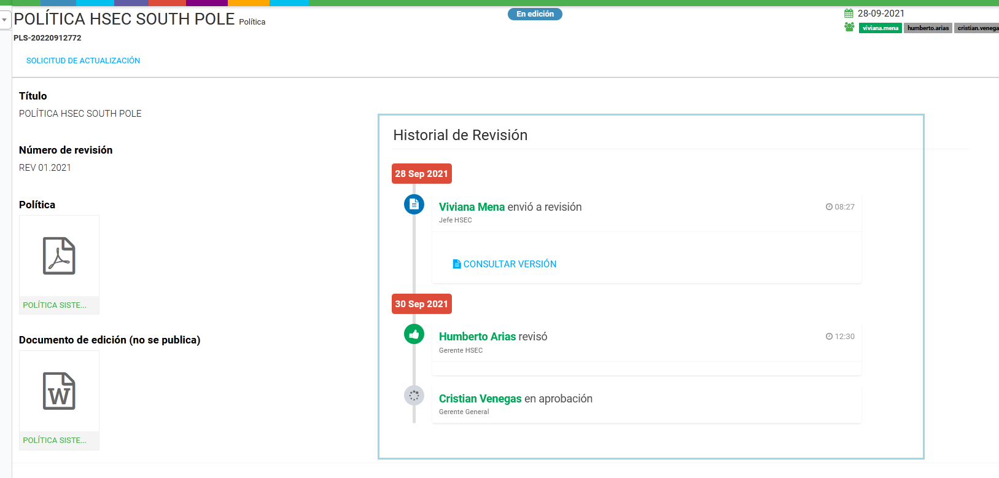The image size is (999, 478).
Task: Click the 28 Sep 2021 timeline marker
Action: click(x=421, y=174)
